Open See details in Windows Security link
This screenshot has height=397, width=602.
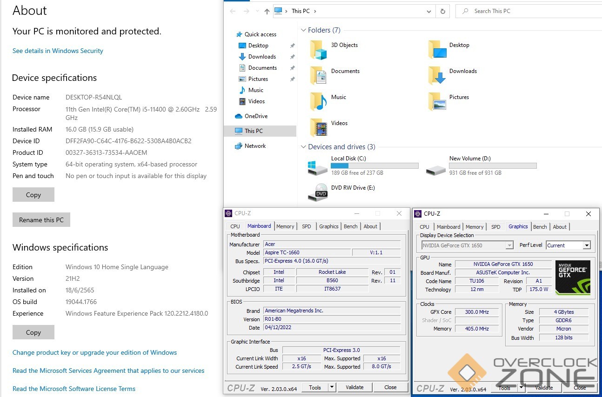[x=58, y=51]
